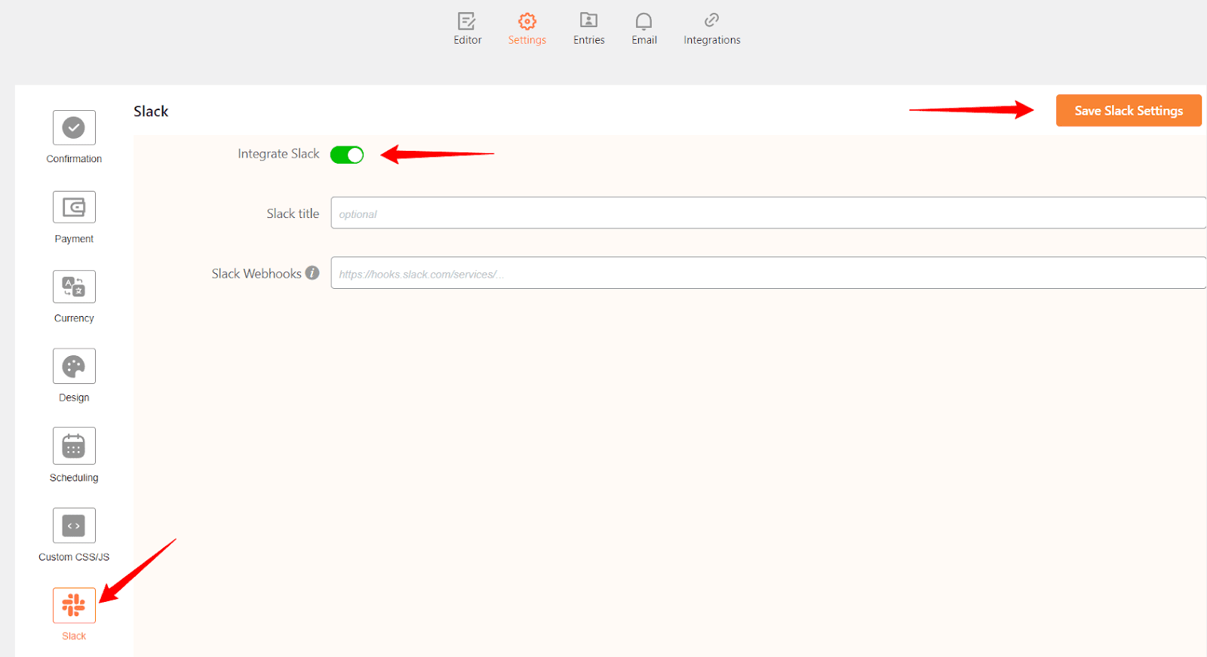This screenshot has height=657, width=1207.
Task: Click the Integrate Slack label text
Action: click(x=278, y=154)
